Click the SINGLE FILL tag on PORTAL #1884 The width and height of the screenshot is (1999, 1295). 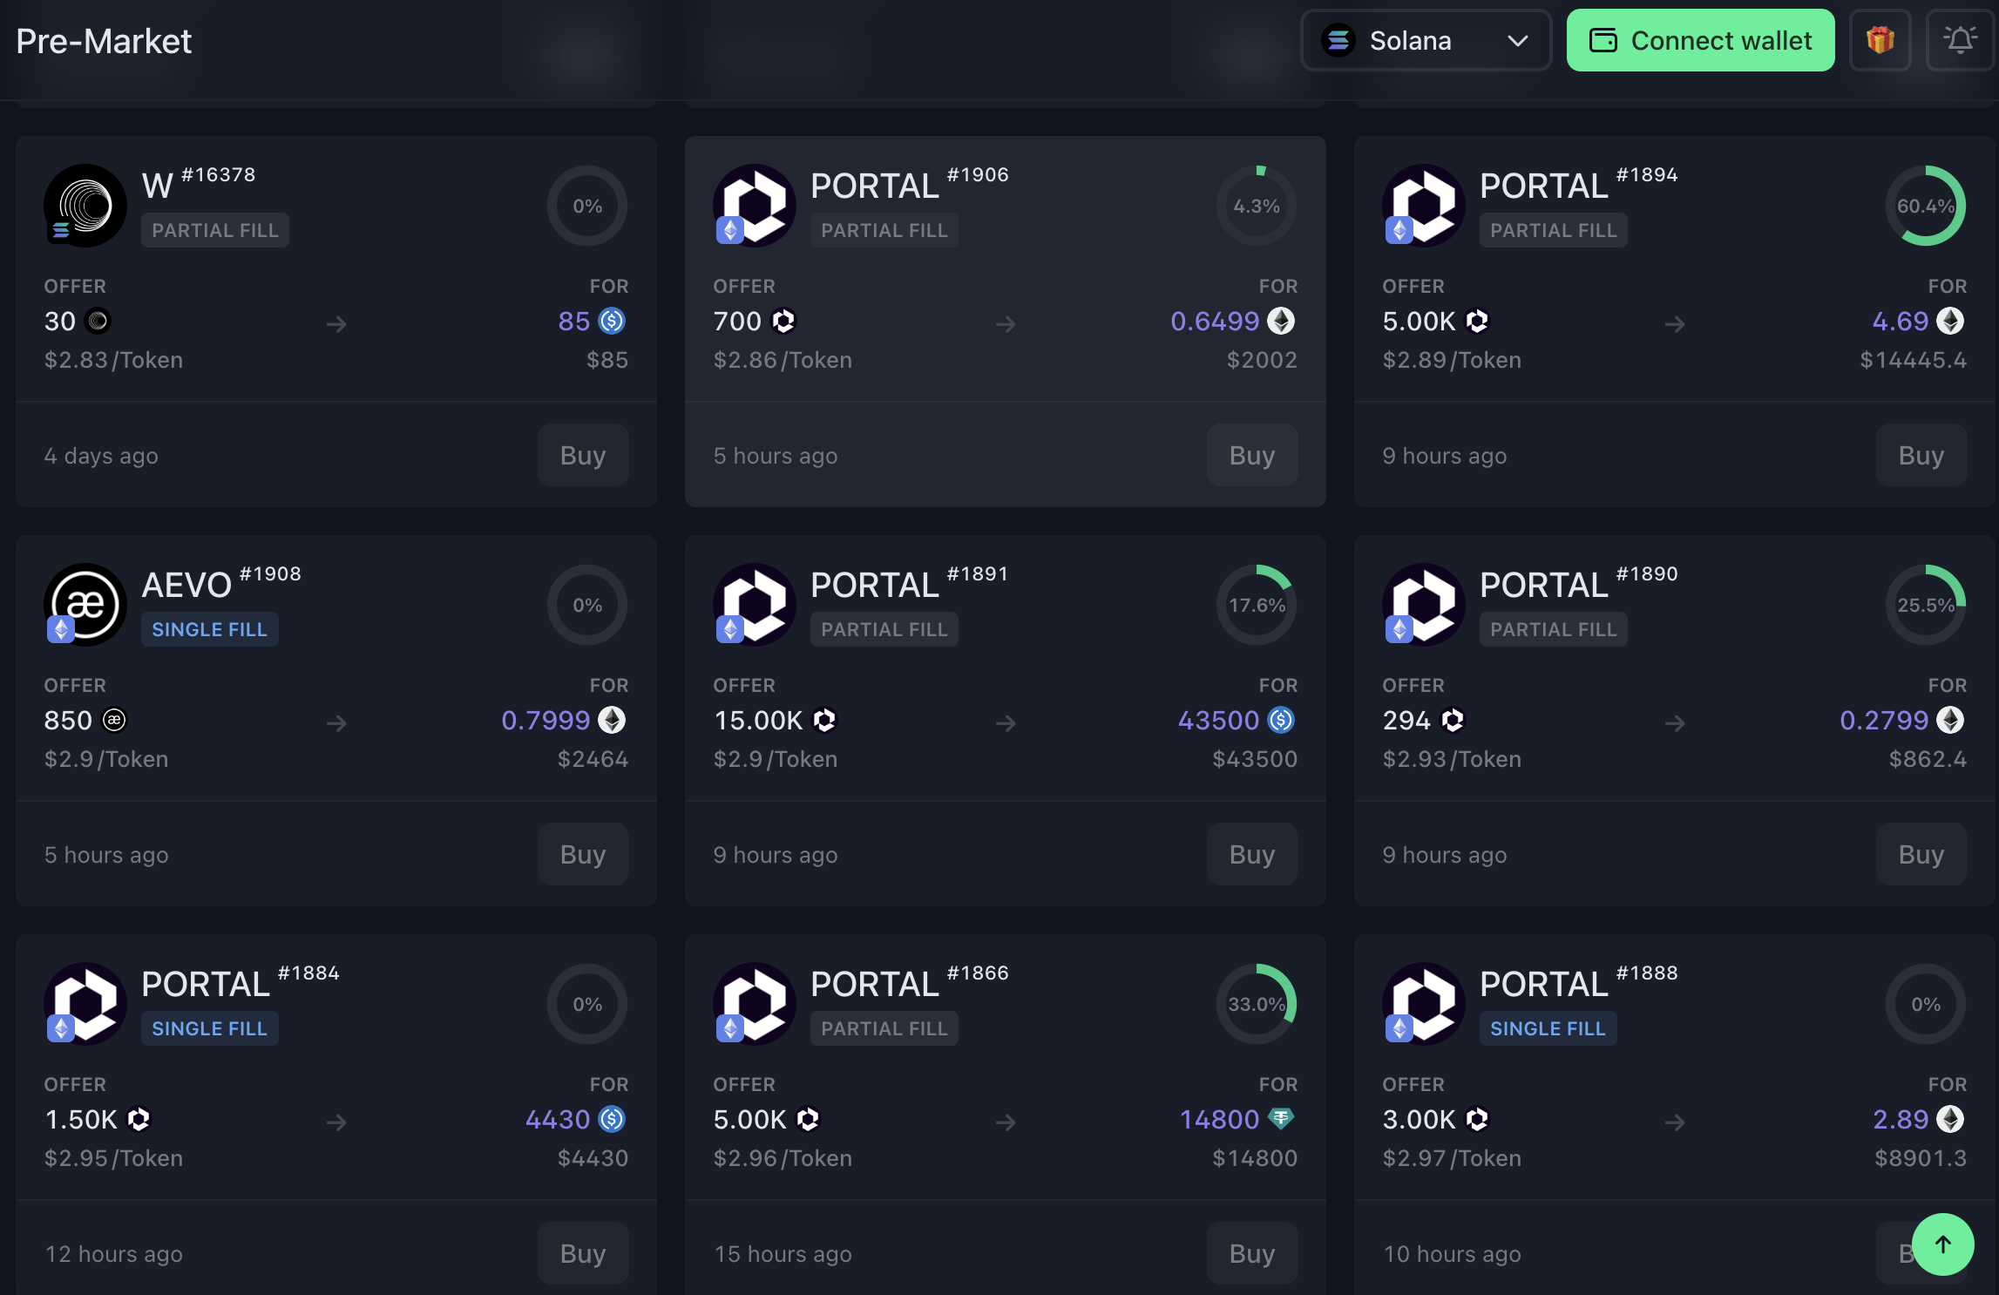click(x=209, y=1028)
